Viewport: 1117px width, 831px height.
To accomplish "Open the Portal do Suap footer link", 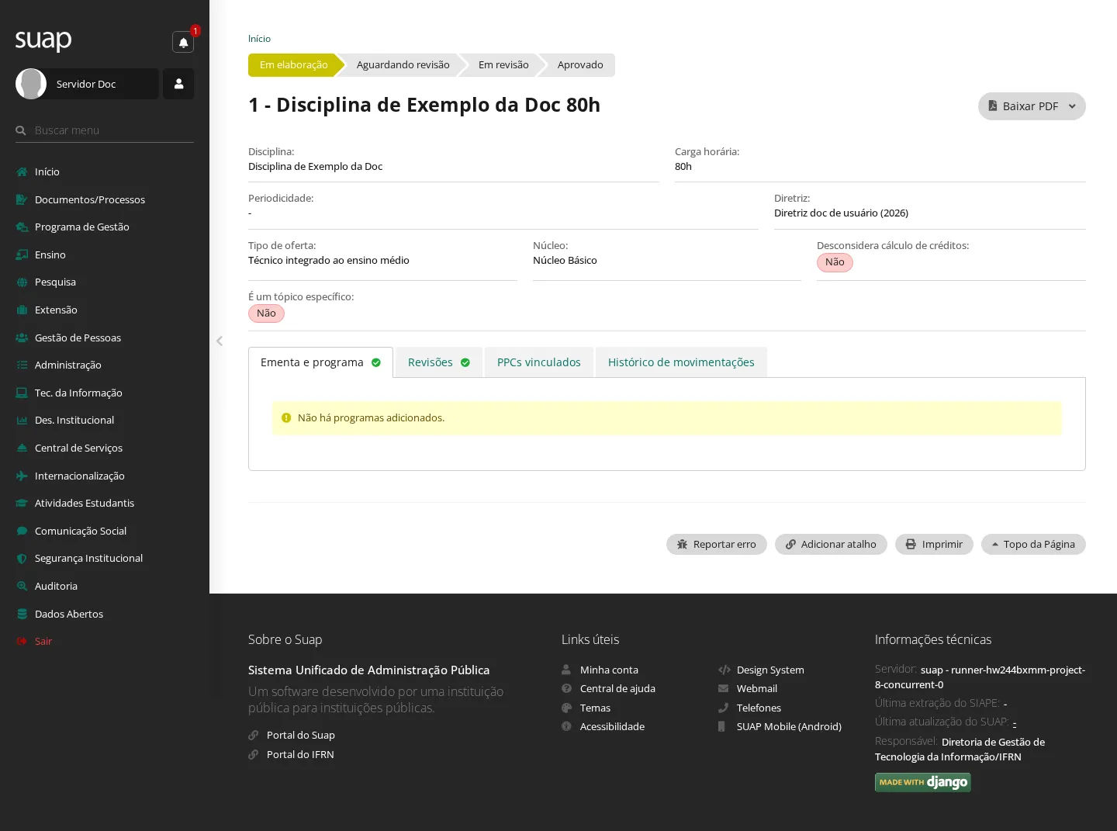I will tap(301, 735).
